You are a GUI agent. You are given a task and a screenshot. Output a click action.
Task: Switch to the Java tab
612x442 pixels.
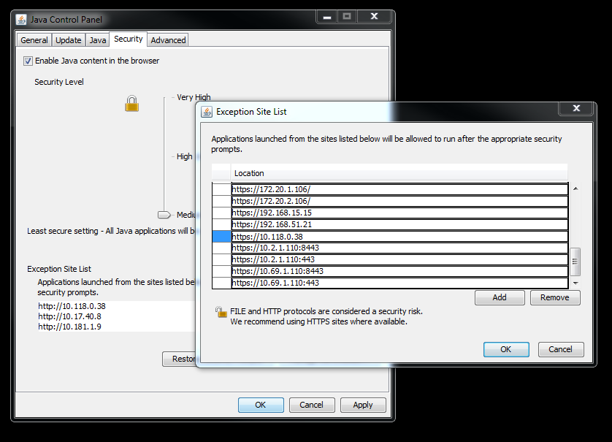[x=98, y=40]
